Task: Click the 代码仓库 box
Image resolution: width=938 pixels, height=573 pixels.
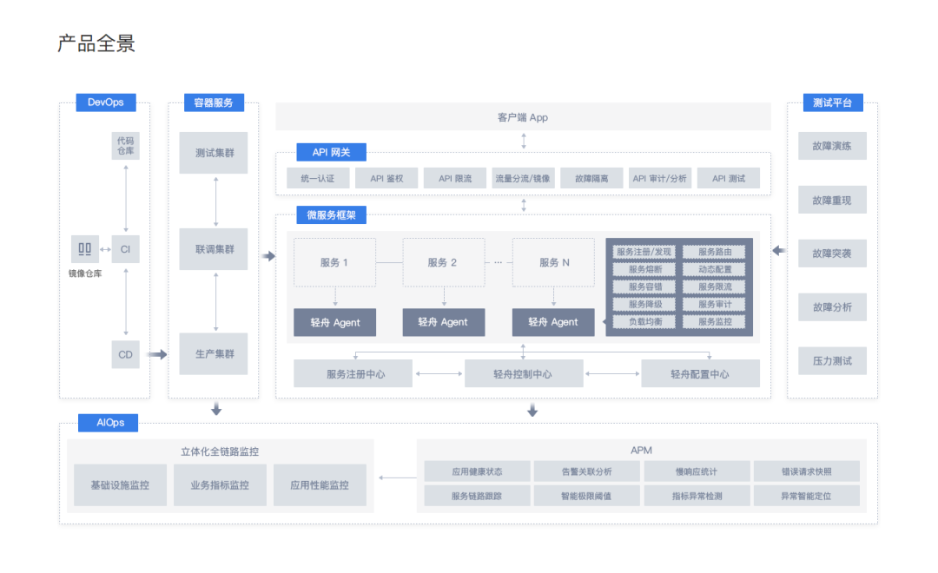Action: pyautogui.click(x=126, y=145)
